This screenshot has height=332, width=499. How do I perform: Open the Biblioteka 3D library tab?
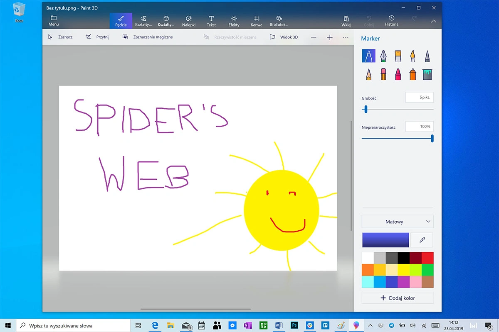pyautogui.click(x=279, y=21)
